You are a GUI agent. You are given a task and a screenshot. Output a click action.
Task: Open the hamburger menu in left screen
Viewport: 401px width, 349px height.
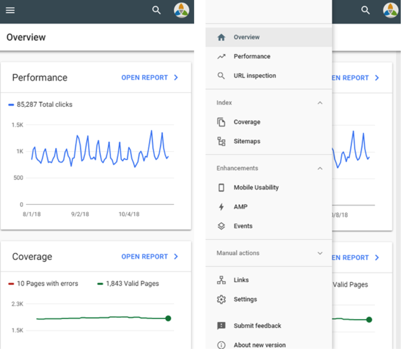(10, 10)
